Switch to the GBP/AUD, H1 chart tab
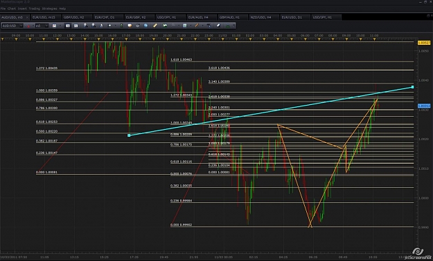This screenshot has width=433, height=261. point(233,17)
